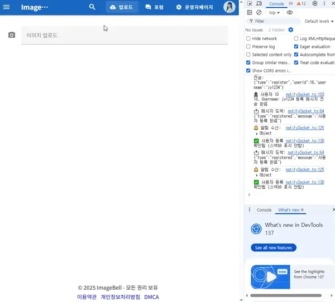Click the search magnifier icon in header
Viewport: 335px width, 302px height.
[92, 7]
